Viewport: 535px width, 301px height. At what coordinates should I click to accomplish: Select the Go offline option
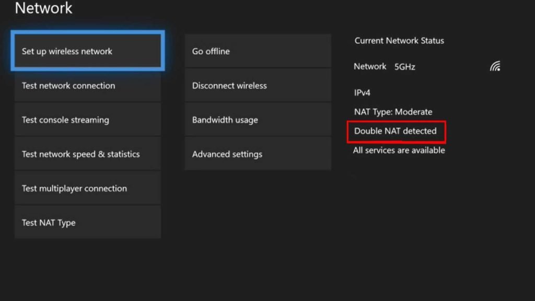[x=258, y=51]
